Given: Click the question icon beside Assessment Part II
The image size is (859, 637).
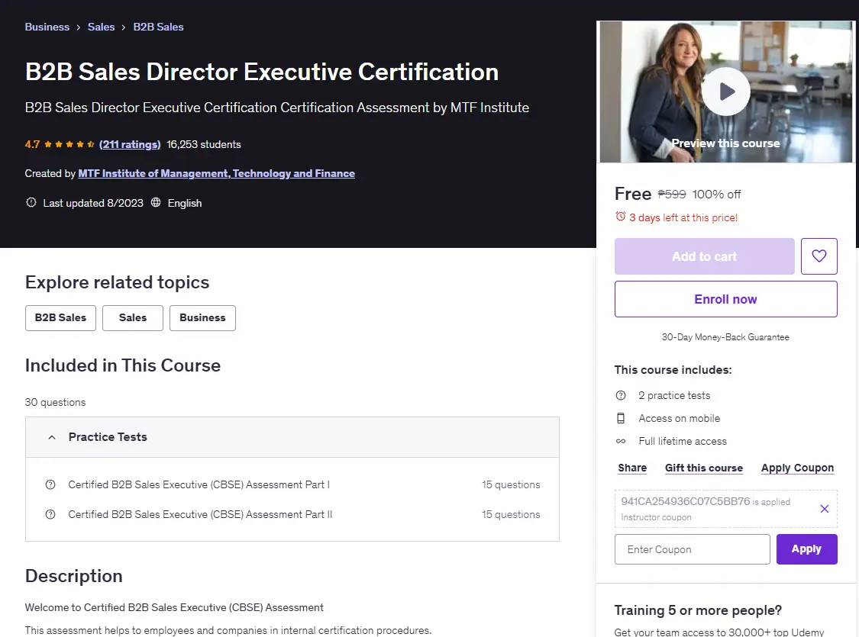Looking at the screenshot, I should 50,514.
